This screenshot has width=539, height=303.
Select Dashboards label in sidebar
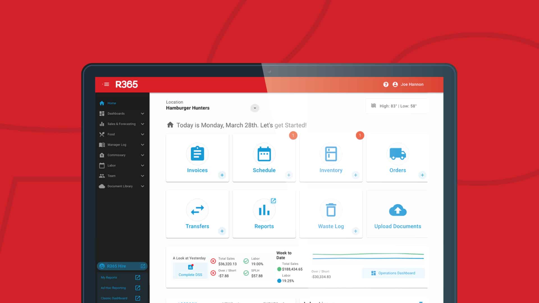point(116,114)
